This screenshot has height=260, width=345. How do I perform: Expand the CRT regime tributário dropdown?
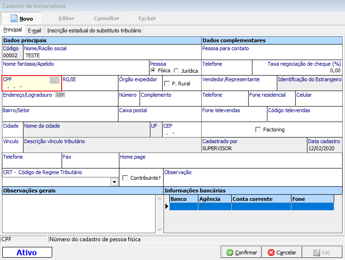[114, 182]
